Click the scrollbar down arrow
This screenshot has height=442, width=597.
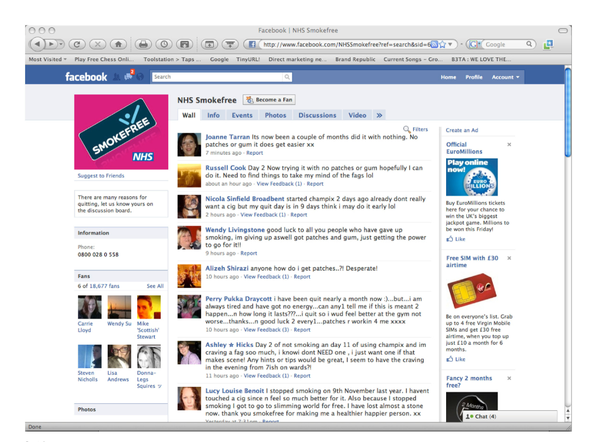567,418
